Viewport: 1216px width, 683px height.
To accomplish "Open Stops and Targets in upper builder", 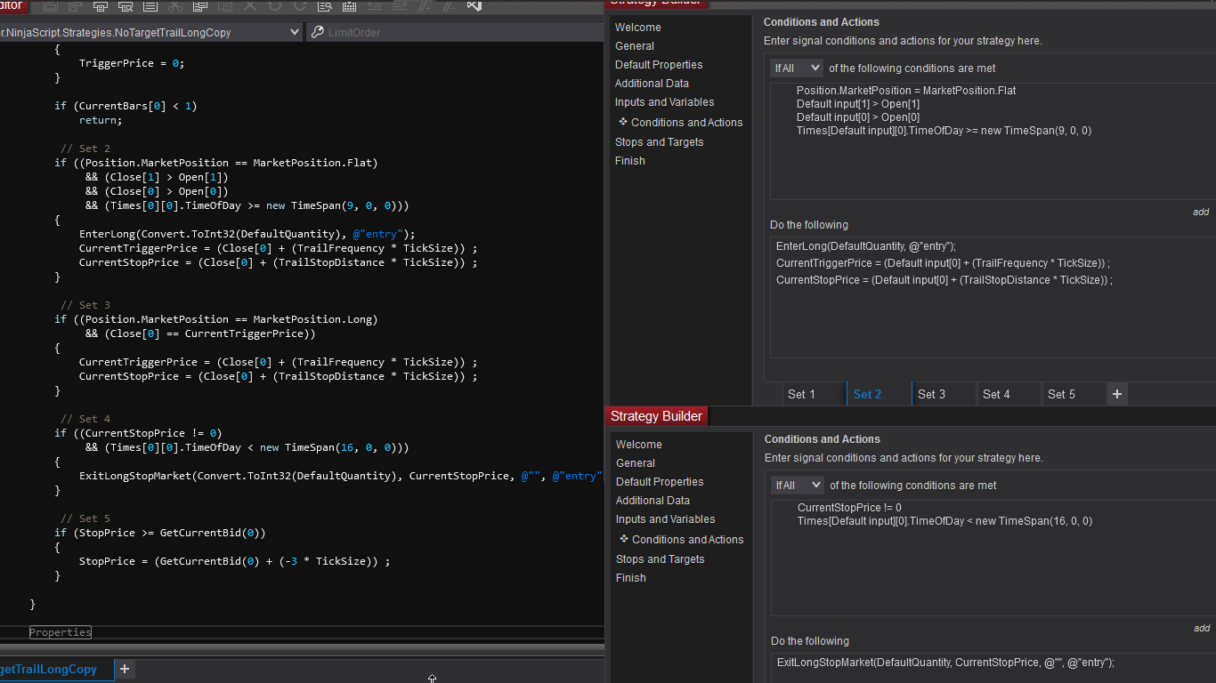I will 659,142.
